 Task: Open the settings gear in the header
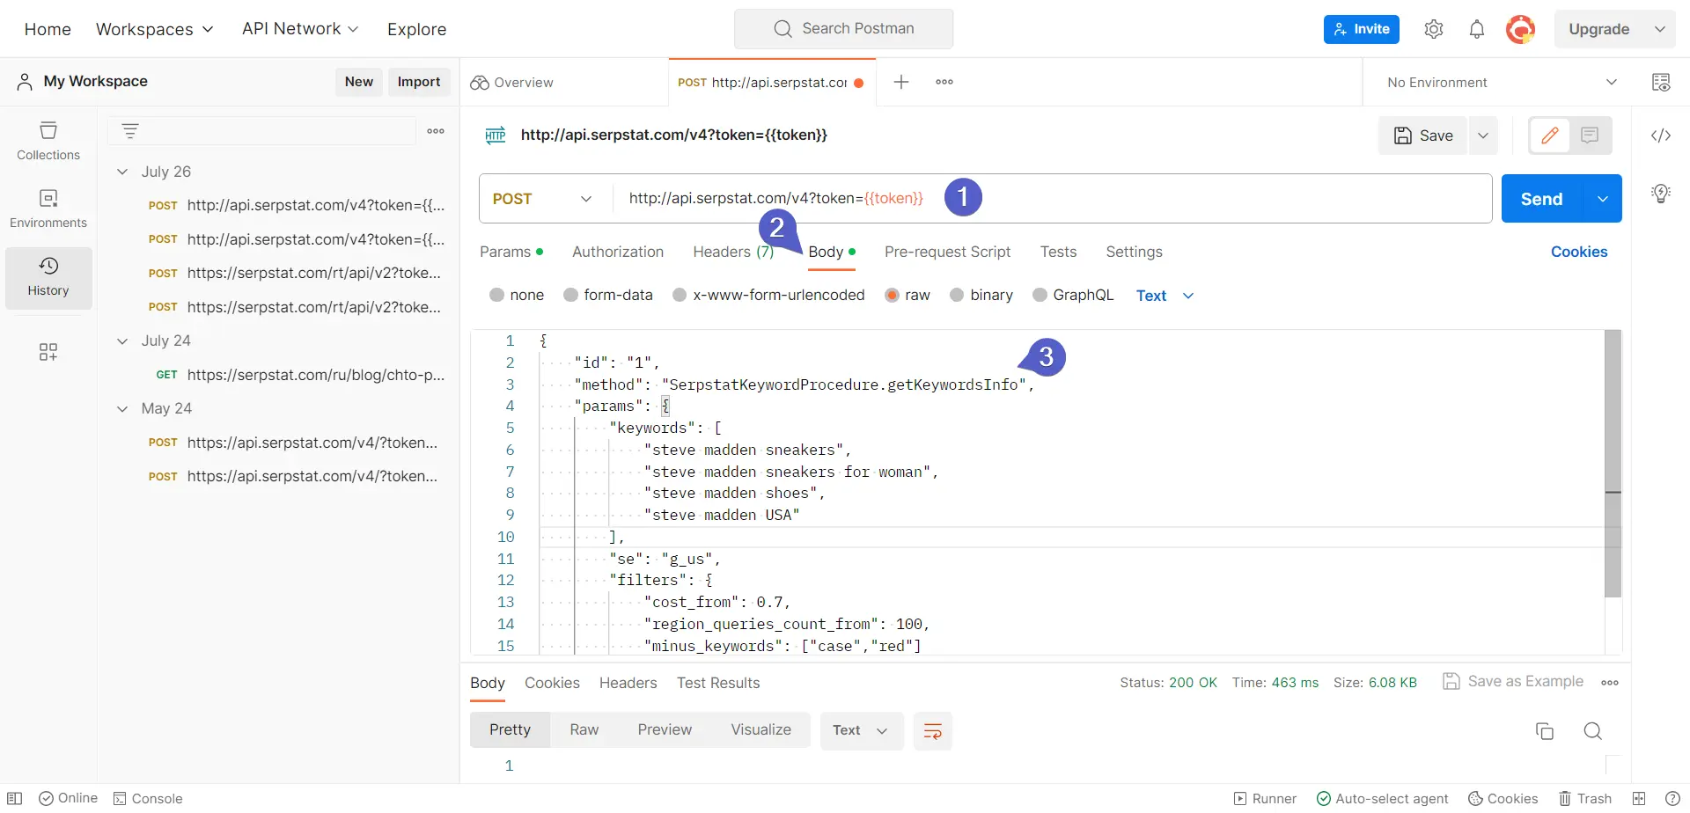point(1434,29)
